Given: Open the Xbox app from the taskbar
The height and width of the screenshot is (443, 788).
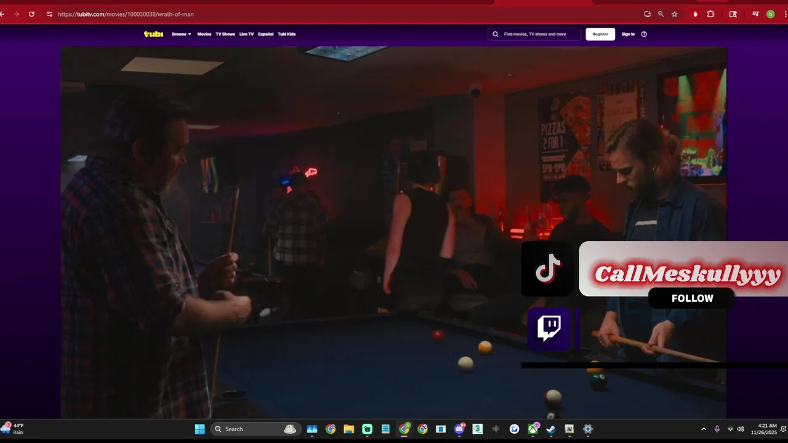Looking at the screenshot, I should [x=533, y=429].
